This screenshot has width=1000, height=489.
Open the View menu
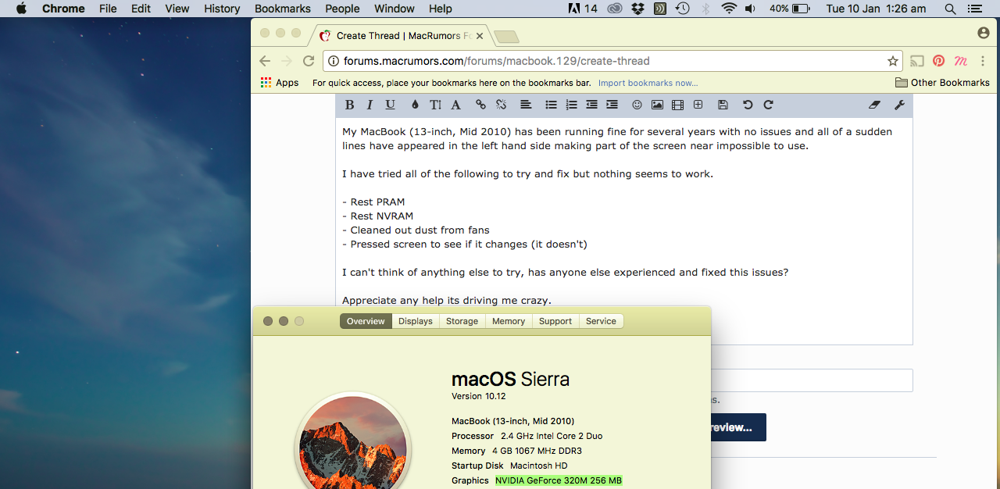tap(177, 9)
